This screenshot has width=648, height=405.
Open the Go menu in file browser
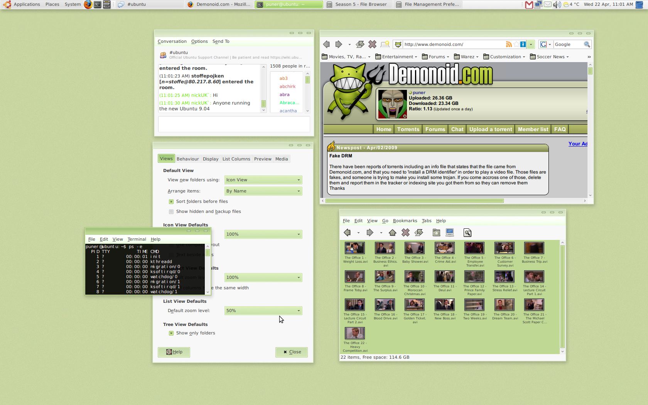coord(385,221)
